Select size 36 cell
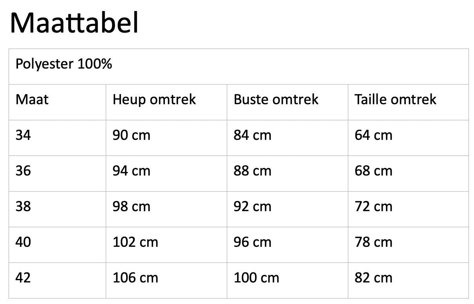 [57, 174]
